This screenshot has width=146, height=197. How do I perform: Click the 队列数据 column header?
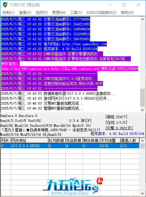(x=57, y=140)
